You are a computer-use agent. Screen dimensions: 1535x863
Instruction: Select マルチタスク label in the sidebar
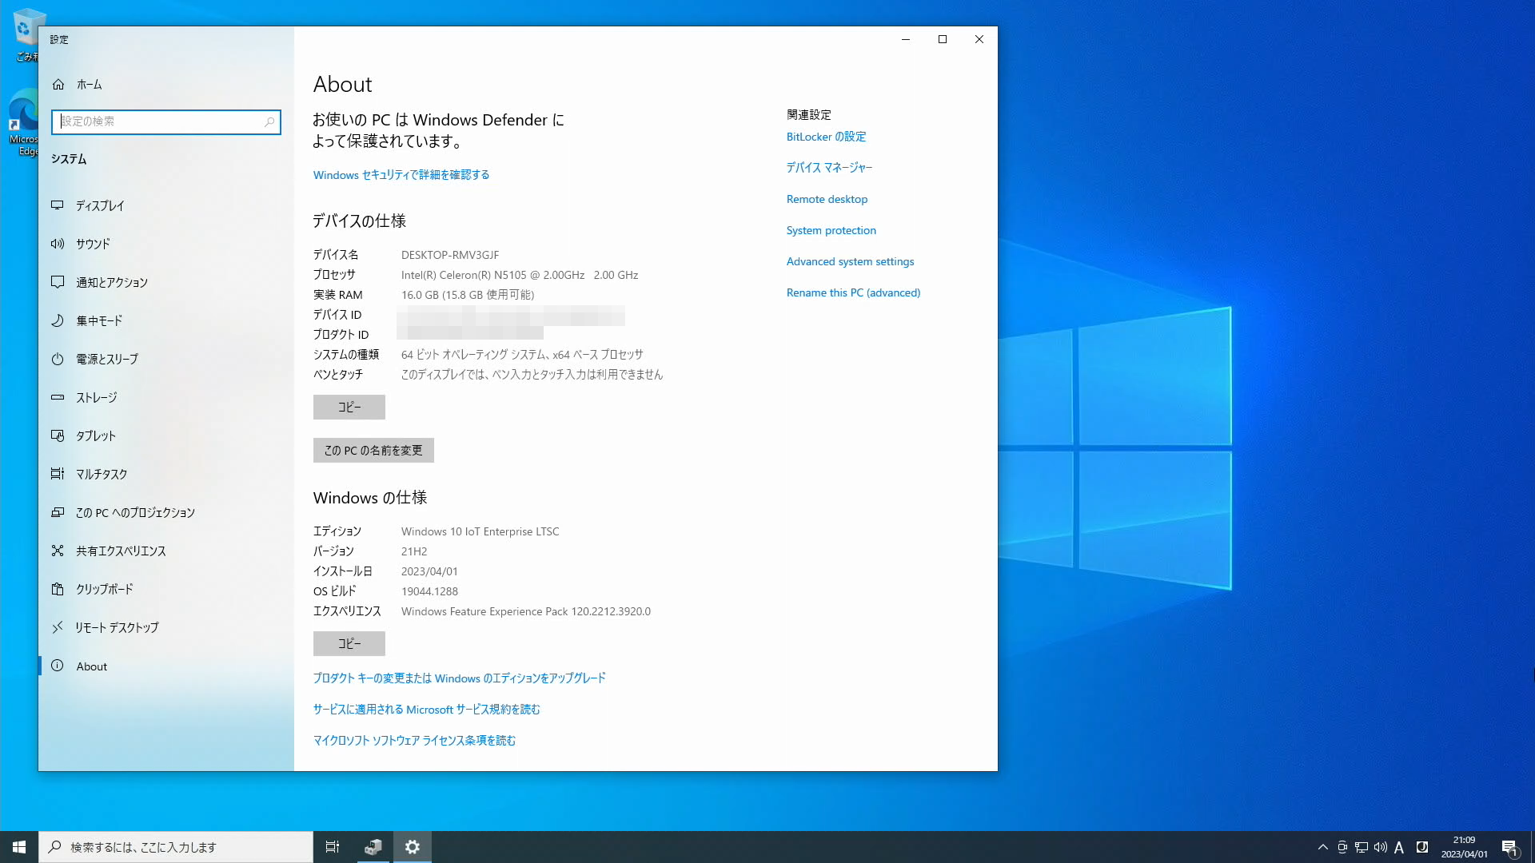[x=102, y=475]
